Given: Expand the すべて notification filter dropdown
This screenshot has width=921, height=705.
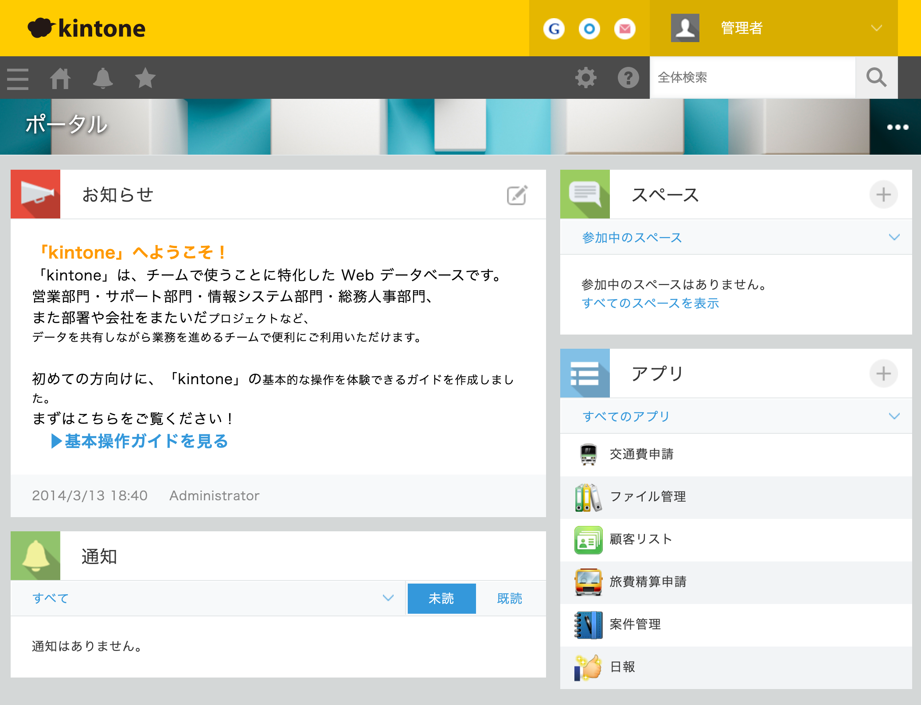Looking at the screenshot, I should (388, 598).
